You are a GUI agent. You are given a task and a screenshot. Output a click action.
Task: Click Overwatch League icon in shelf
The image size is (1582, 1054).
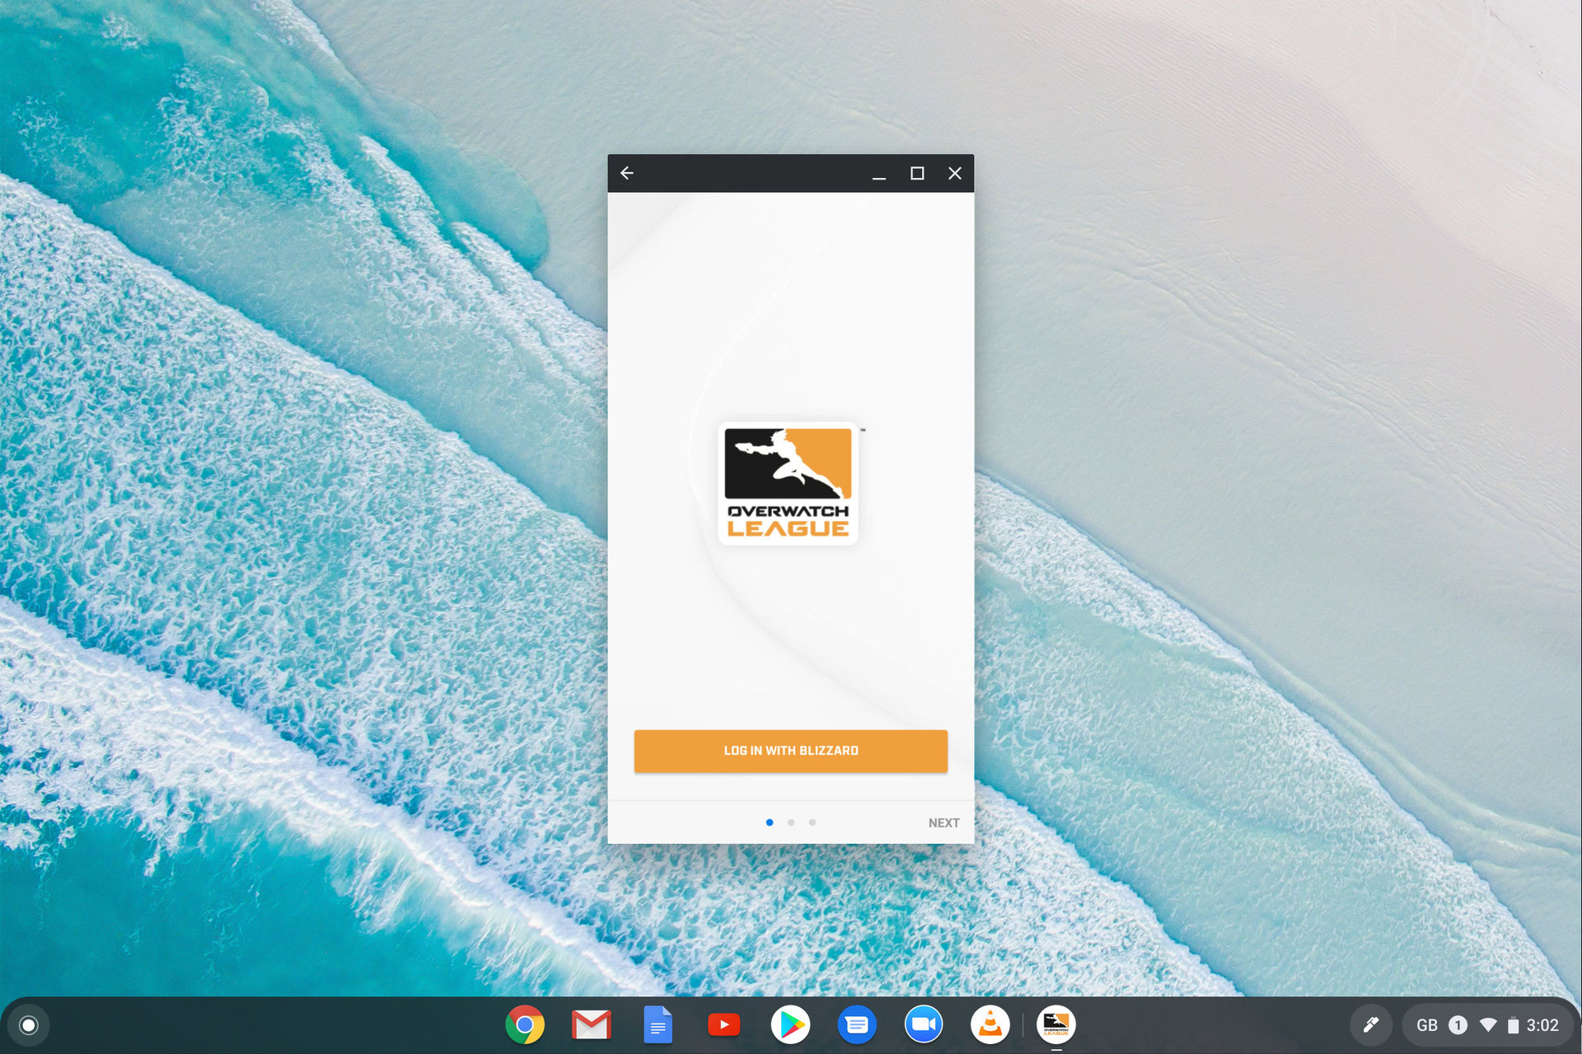(x=1056, y=1025)
